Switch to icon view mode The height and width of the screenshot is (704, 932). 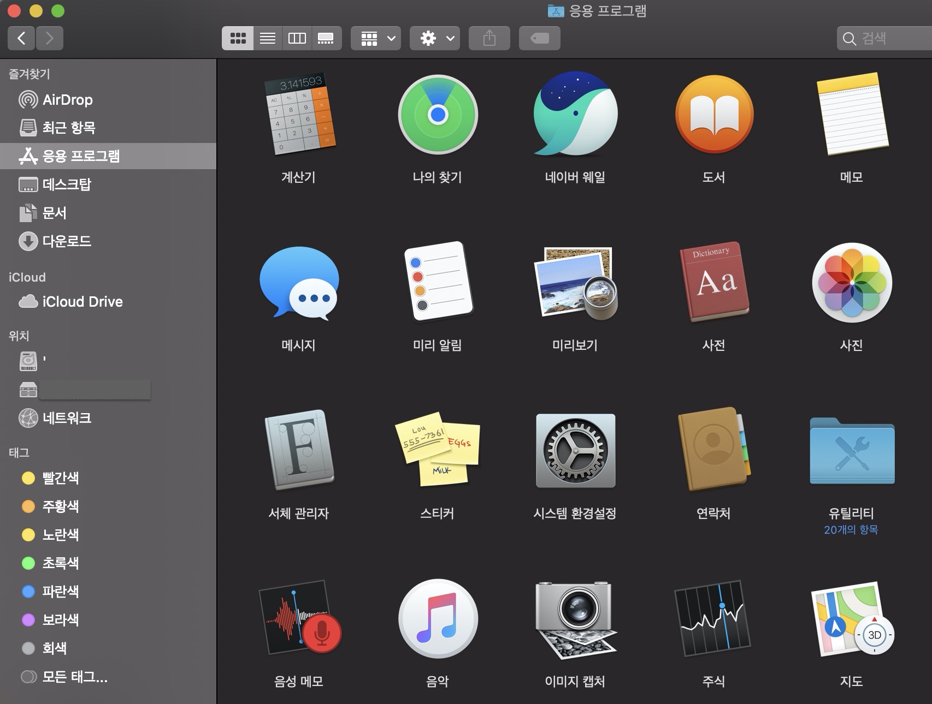[238, 38]
